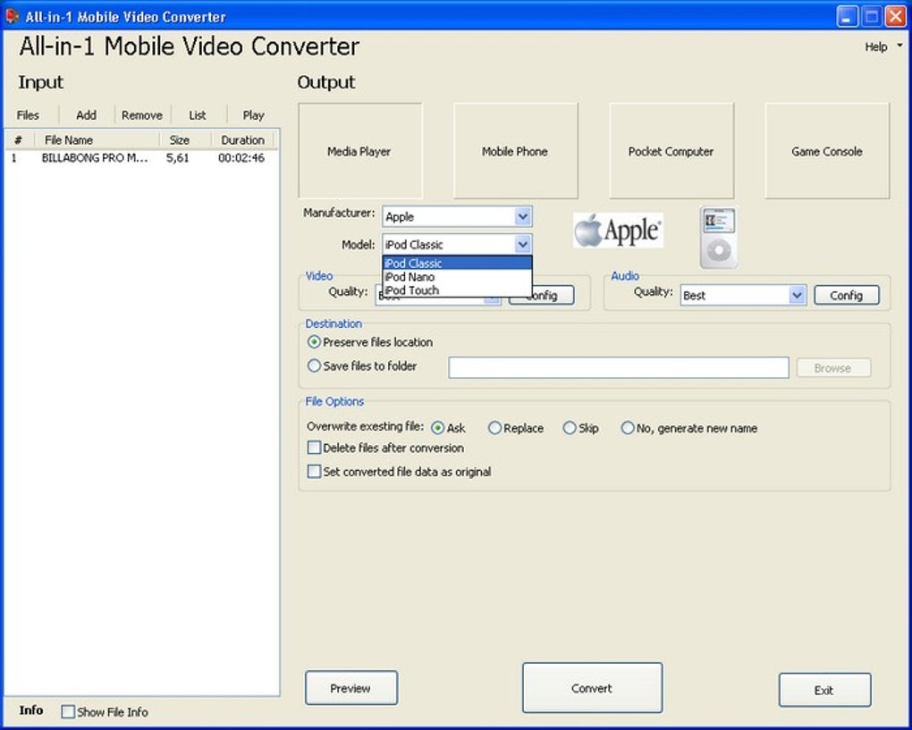Click the Files menu in the Input section
The width and height of the screenshot is (912, 730).
pos(28,114)
